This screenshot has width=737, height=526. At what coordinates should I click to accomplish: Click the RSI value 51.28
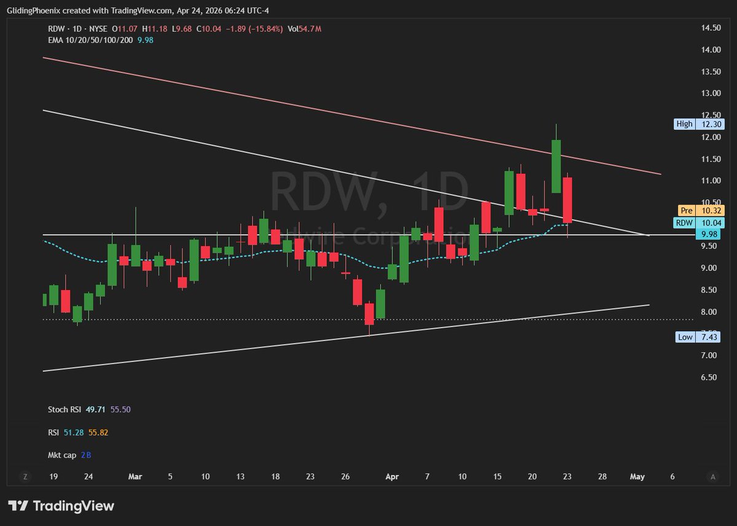[x=72, y=433]
